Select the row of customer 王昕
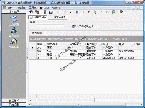The width and height of the screenshot is (145, 108). [x=86, y=58]
